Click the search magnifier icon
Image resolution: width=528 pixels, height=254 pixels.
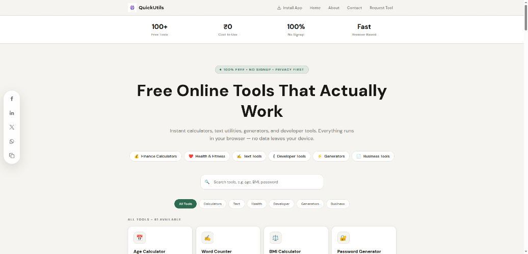207,182
